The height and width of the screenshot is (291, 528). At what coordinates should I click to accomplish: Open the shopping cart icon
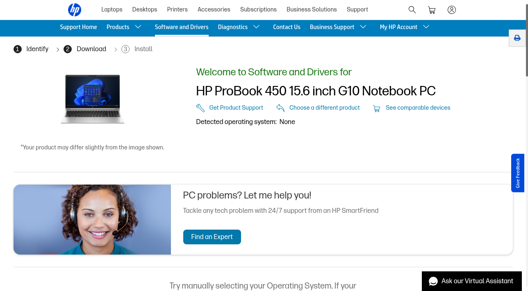[432, 10]
